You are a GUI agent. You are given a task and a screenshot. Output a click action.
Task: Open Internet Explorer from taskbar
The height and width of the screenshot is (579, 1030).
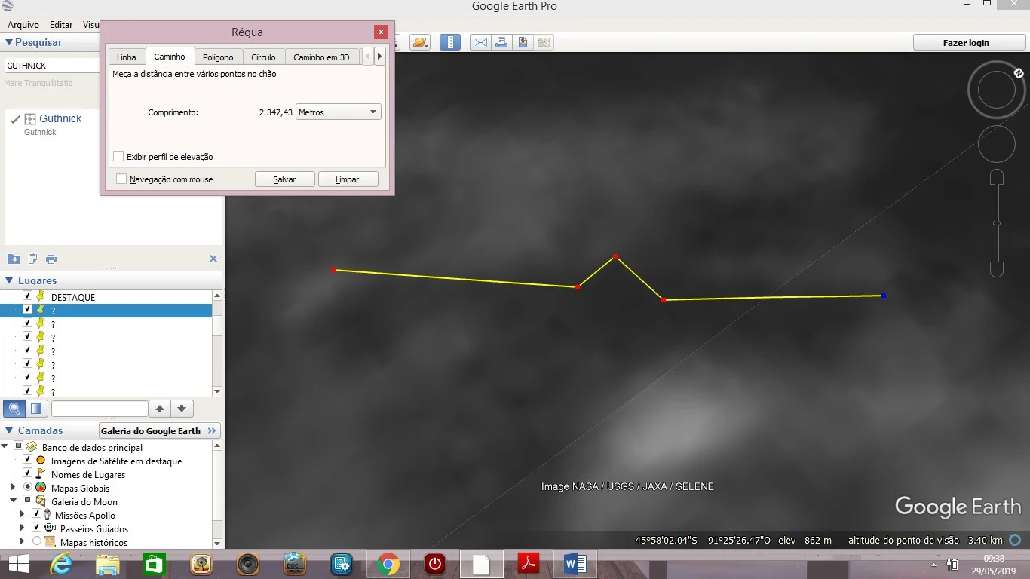(61, 564)
